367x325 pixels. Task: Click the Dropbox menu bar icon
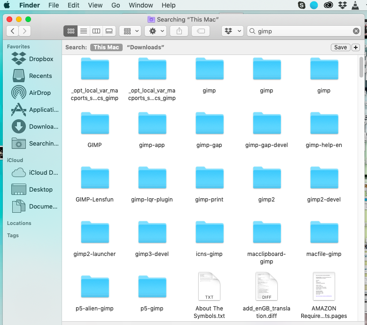coord(343,5)
